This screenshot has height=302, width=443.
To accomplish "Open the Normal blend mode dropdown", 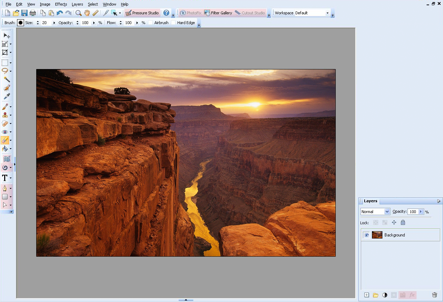I will tap(375, 212).
